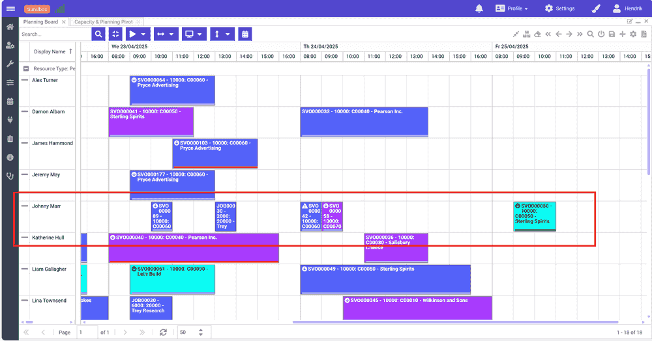Click the list-lines sidebar icon
This screenshot has width=652, height=341.
pos(10,83)
